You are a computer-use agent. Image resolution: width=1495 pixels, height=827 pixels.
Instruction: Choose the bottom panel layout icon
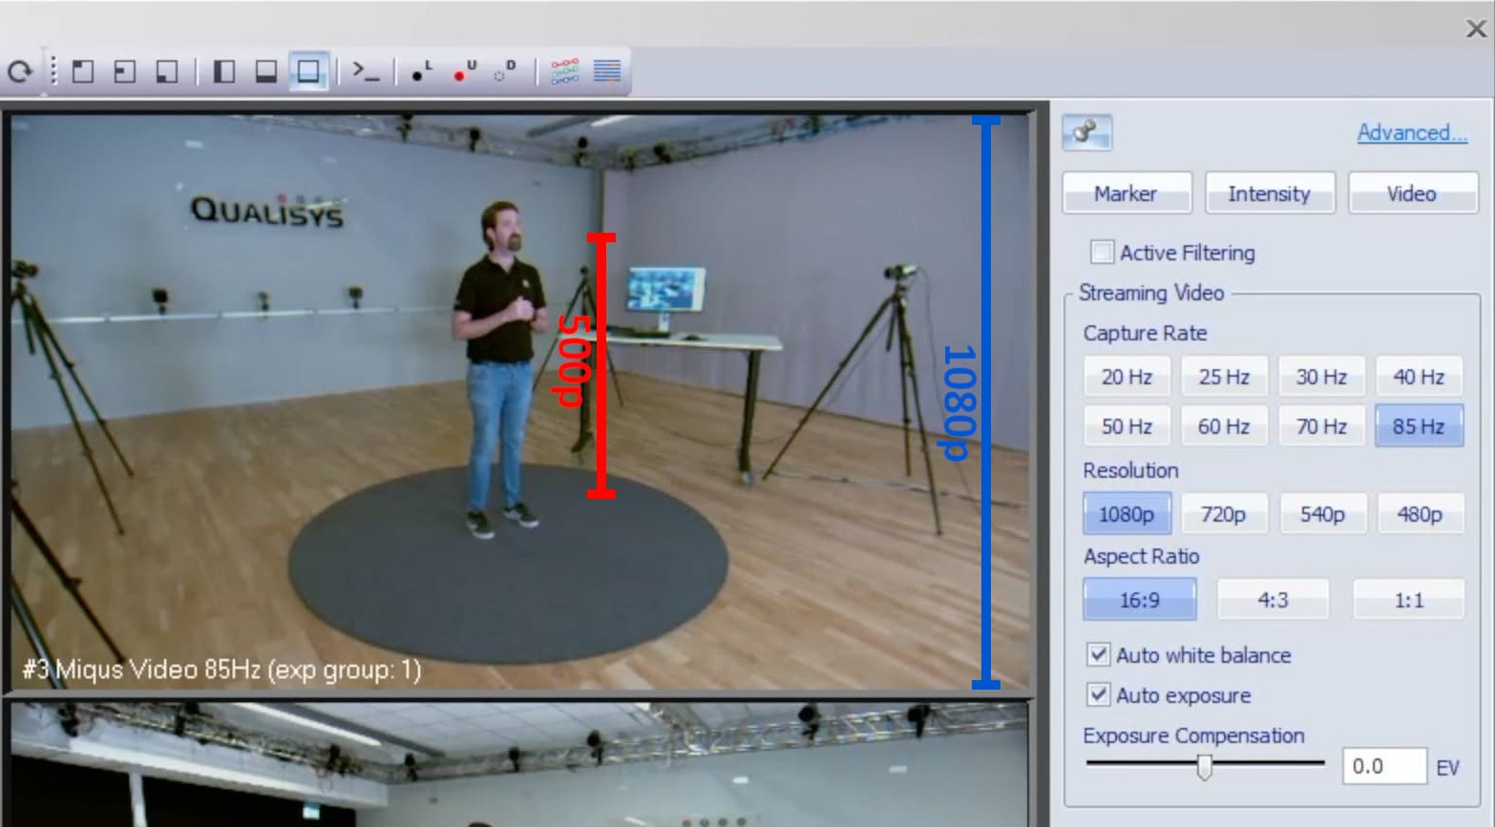pos(266,72)
